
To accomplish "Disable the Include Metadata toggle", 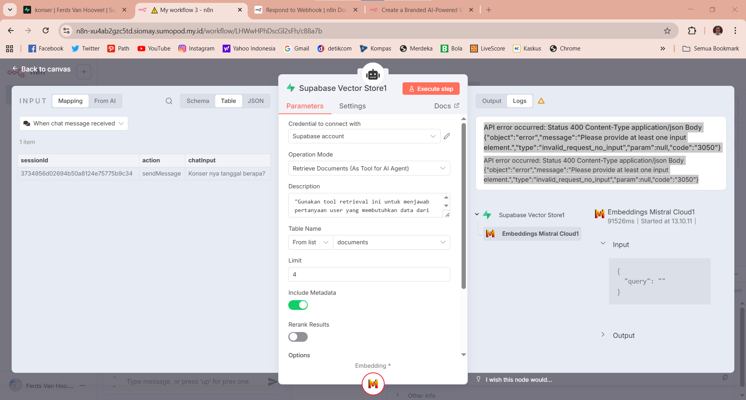I will pos(298,305).
